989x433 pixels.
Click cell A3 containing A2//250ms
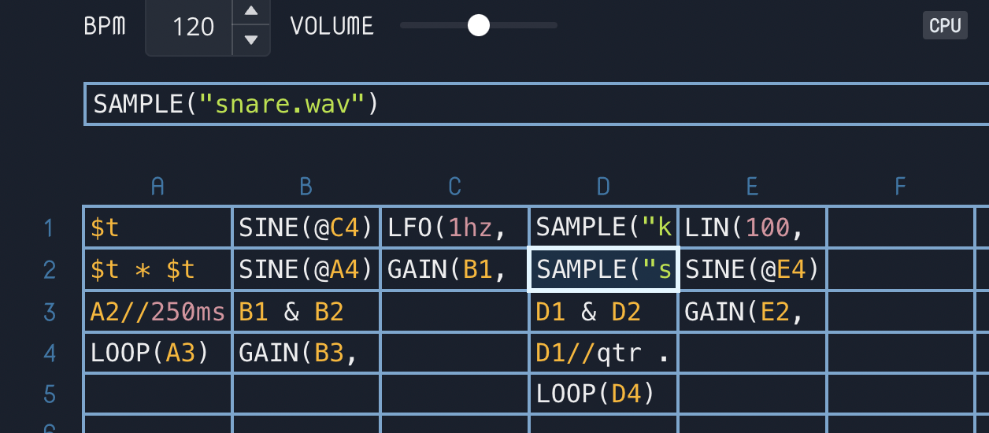point(157,312)
